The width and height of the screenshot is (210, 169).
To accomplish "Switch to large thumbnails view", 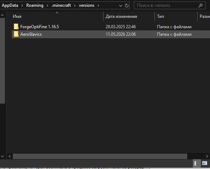I will (x=205, y=163).
